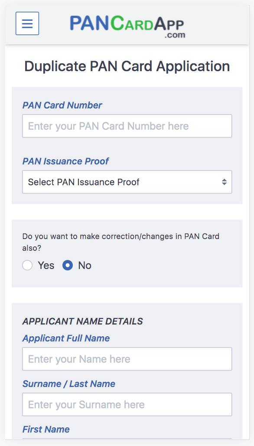Screen dimensions: 254x446
Task: Click the PAN Card Number label
Action: click(62, 105)
